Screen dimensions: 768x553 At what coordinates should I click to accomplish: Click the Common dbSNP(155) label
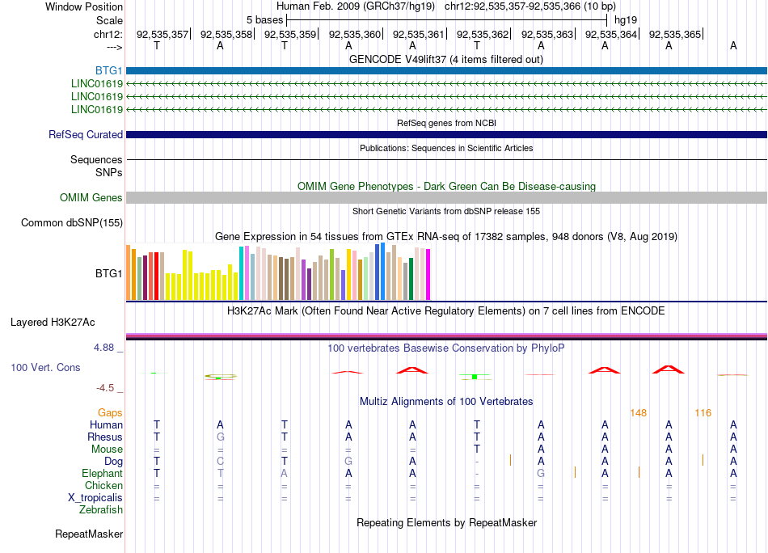(x=71, y=222)
